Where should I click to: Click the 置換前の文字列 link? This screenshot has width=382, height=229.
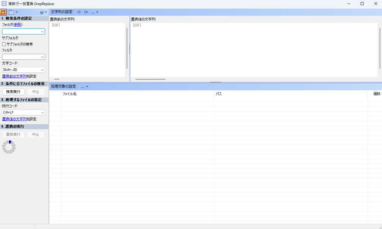14,76
